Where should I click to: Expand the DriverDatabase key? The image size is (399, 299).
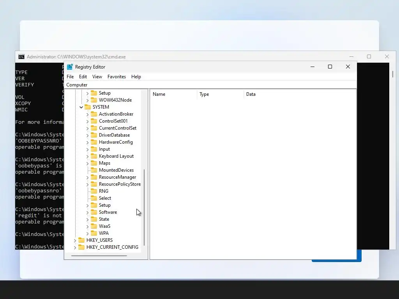tap(87, 135)
